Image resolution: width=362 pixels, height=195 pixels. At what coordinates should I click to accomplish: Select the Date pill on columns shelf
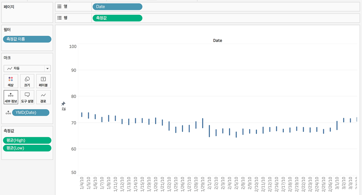tap(117, 7)
